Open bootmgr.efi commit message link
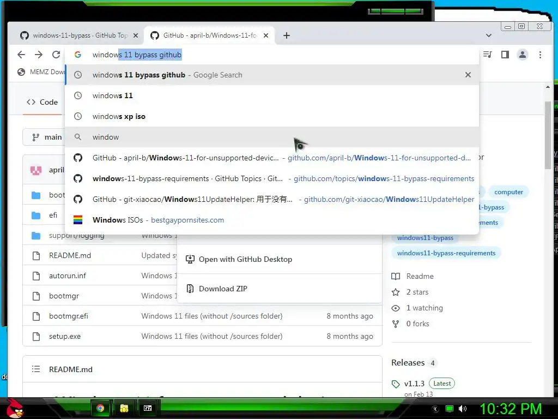Viewport: 558px width, 419px height. pyautogui.click(x=212, y=316)
